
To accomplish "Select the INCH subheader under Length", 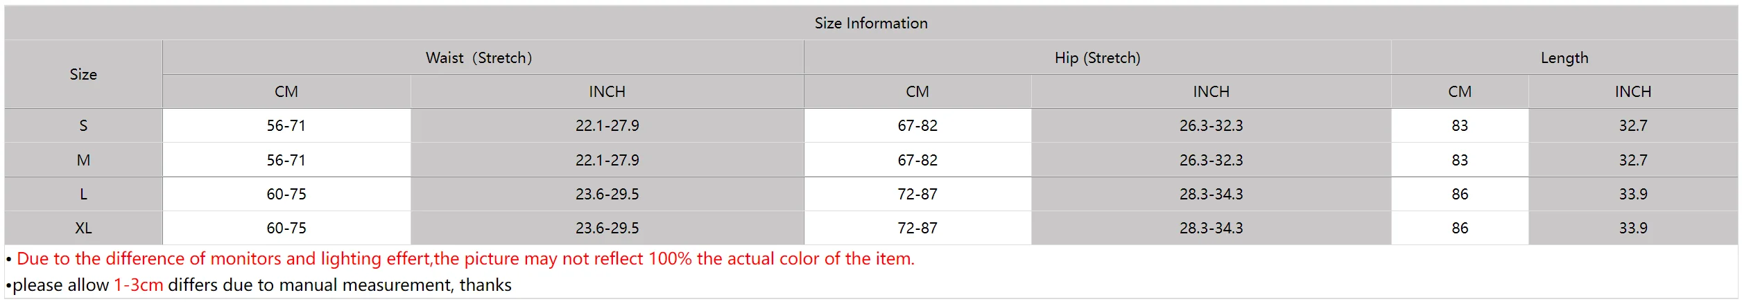I will [x=1632, y=91].
